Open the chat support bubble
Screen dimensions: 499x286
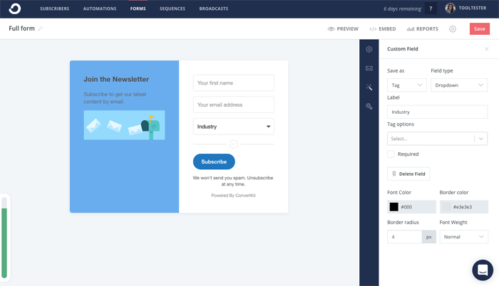[483, 270]
